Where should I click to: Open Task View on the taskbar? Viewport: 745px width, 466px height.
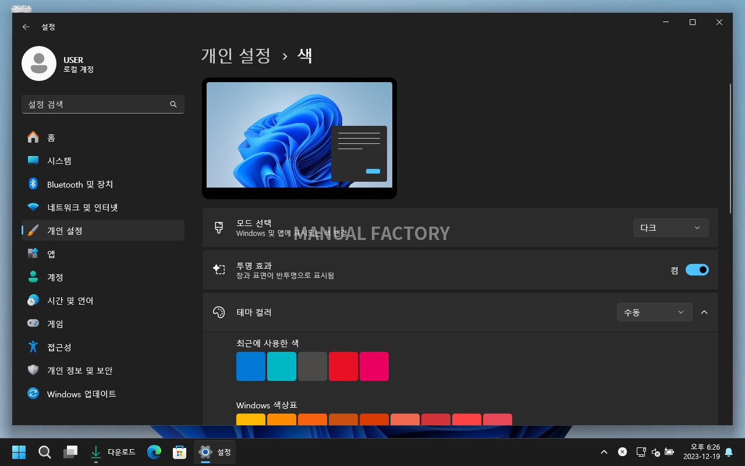70,452
